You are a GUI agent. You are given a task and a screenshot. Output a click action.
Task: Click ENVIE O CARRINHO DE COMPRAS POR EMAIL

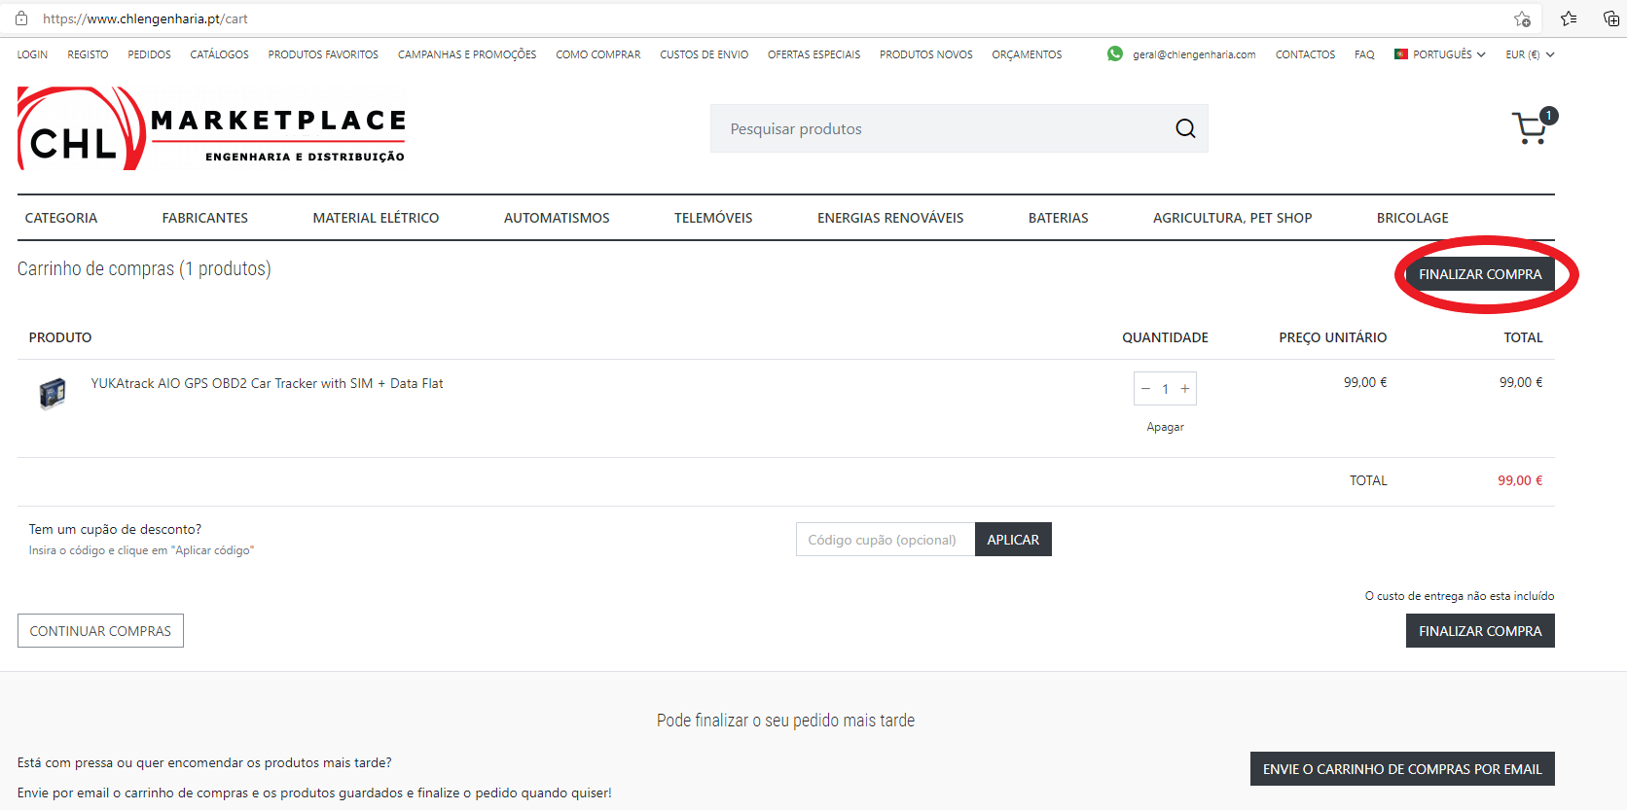(1402, 769)
